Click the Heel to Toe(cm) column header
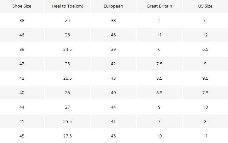This screenshot has height=143, width=228. pos(67,6)
